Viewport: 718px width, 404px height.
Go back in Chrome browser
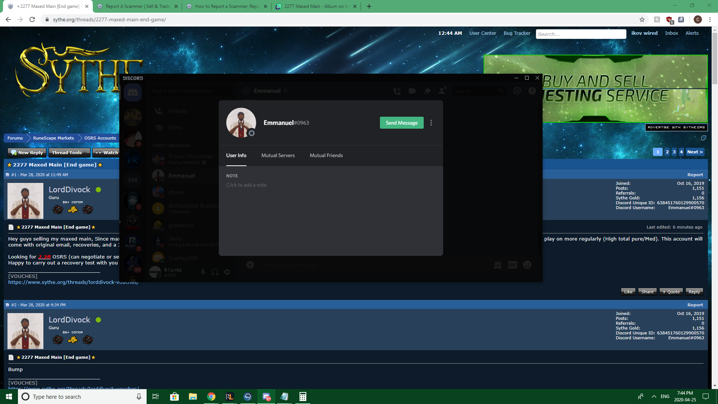8,19
